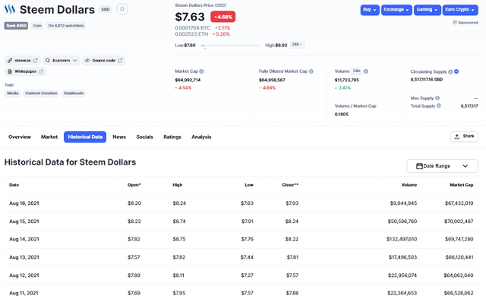486x302 pixels.
Task: Select the Aug 13, 2021 row date
Action: (x=24, y=257)
